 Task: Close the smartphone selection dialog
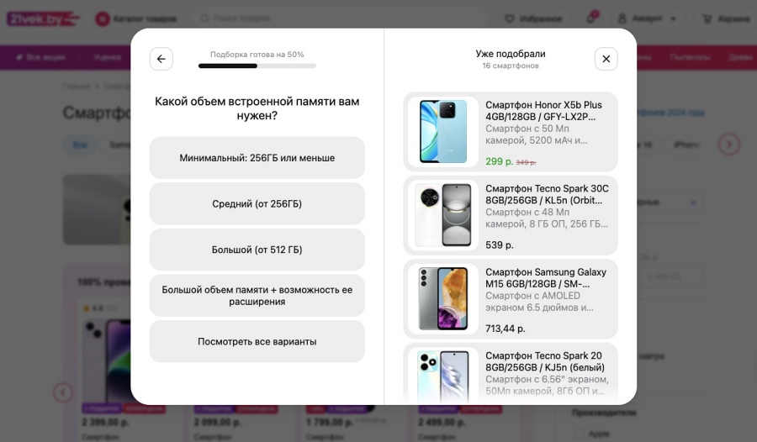click(x=606, y=59)
